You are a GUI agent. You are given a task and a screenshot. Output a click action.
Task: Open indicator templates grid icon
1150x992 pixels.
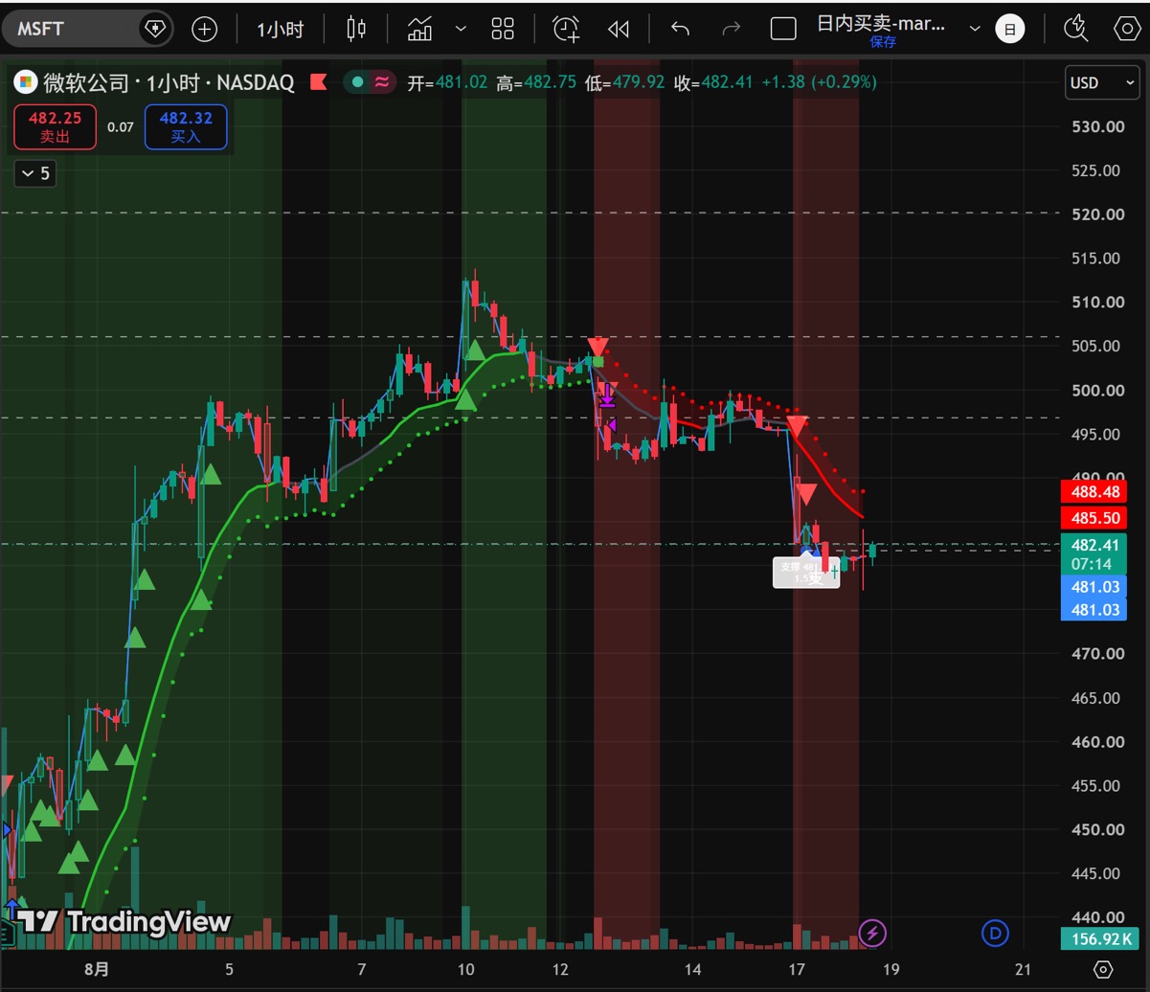tap(503, 29)
